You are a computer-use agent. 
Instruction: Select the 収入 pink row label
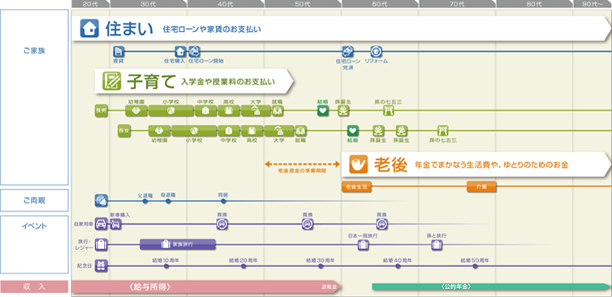point(34,286)
